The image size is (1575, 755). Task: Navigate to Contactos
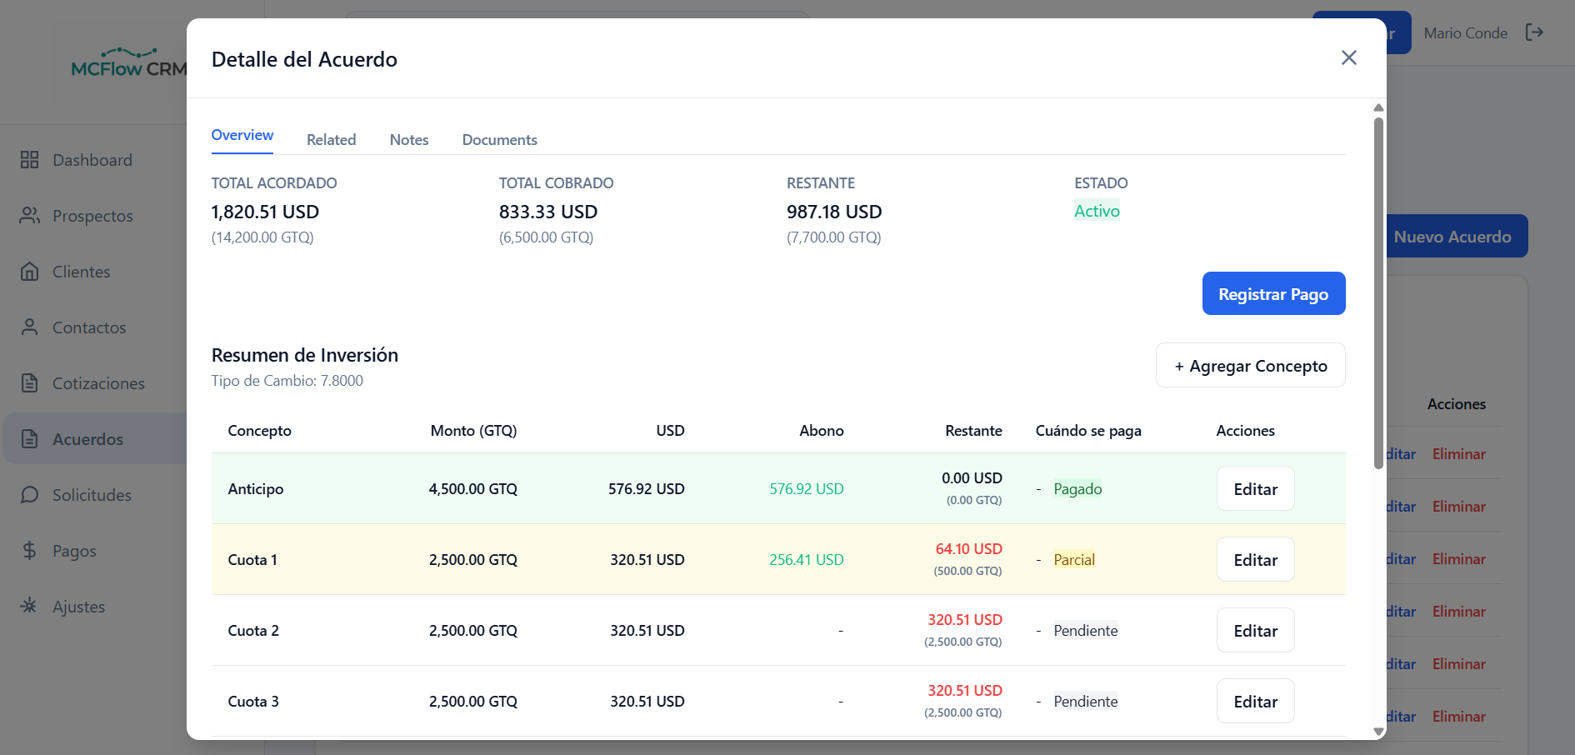pos(89,327)
